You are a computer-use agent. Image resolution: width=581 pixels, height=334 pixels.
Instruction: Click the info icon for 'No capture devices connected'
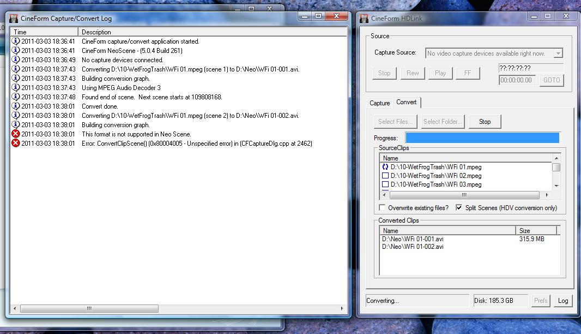16,60
